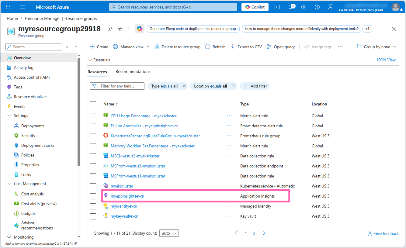Switch to the Recommendations tab
Screen dimensions: 406x248
pos(133,71)
